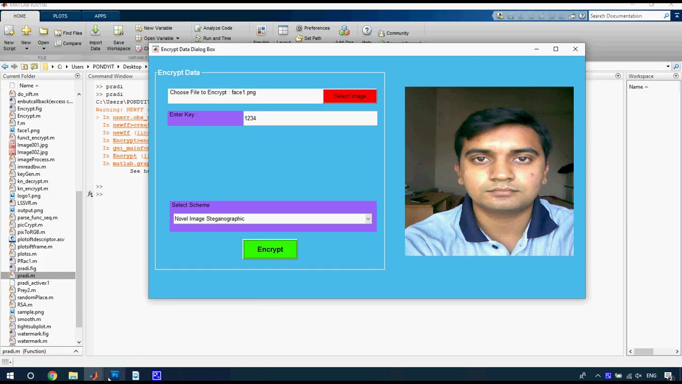The width and height of the screenshot is (682, 384).
Task: Open Photoshop from the taskbar
Action: click(115, 375)
